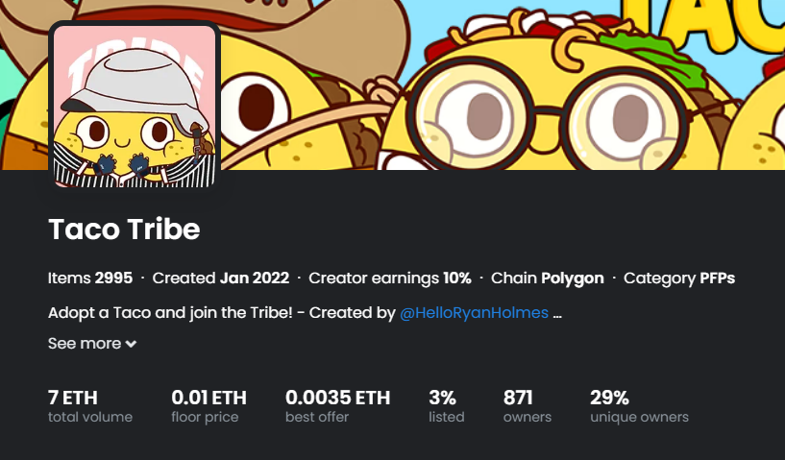785x460 pixels.
Task: Open the 871 owners statistic
Action: click(527, 406)
